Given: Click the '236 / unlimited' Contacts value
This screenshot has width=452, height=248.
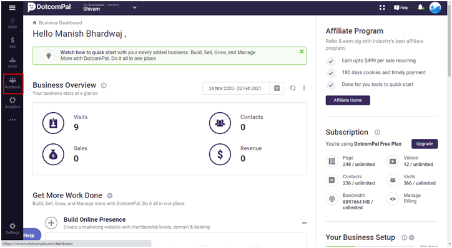Looking at the screenshot, I should (359, 183).
